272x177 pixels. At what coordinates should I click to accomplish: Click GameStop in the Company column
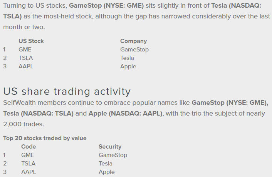point(134,50)
